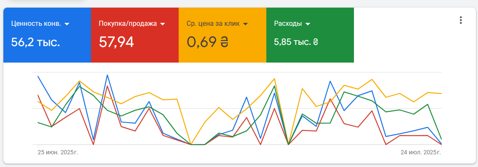Expand the Ср. цена за клик dropdown arrow
478x167 pixels.
(x=246, y=24)
